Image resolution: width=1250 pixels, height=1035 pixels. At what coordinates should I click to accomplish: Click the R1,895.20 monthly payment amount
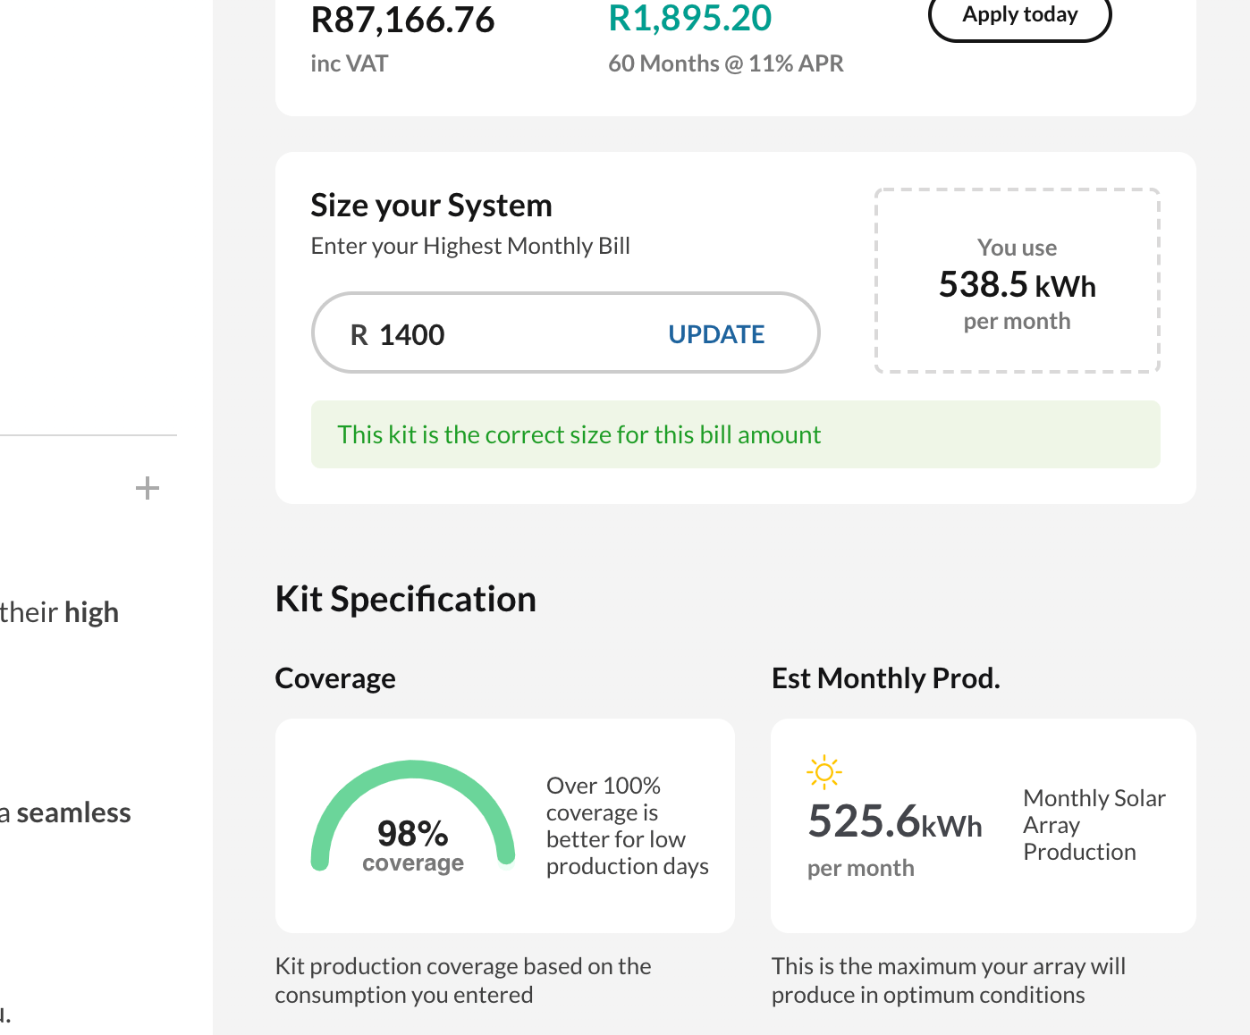click(689, 18)
